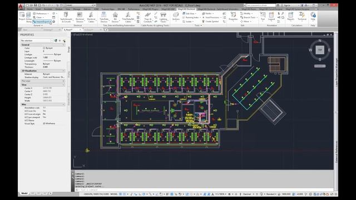The image size is (356, 200).
Task: Open the Running Index dropdown
Action: click(191, 17)
